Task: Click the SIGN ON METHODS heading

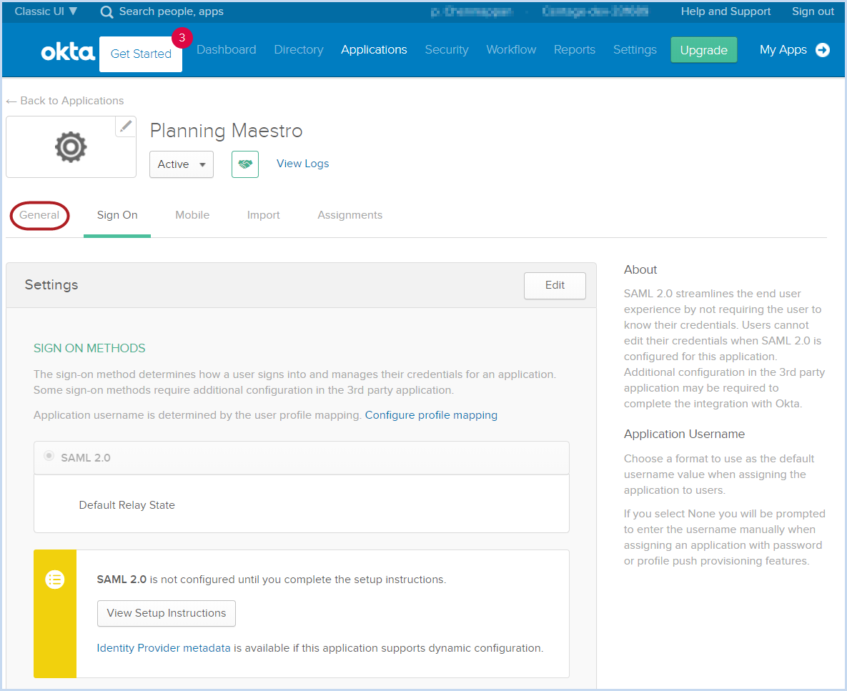Action: tap(89, 348)
